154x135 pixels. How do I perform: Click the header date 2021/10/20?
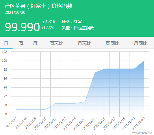click(x=15, y=12)
